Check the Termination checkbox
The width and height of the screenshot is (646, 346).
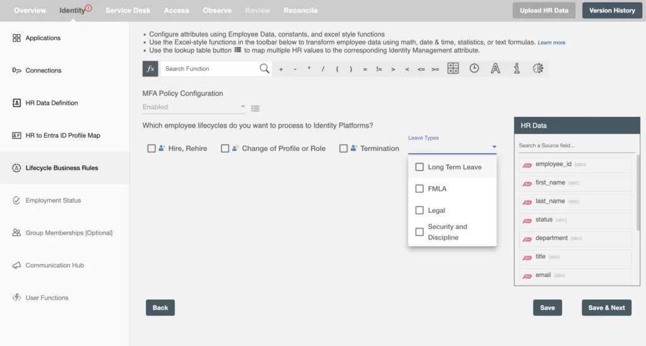pos(343,148)
